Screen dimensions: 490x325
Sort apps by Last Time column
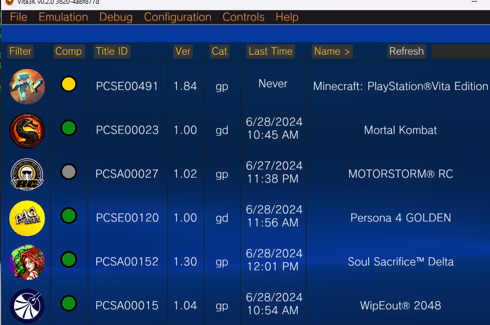coord(271,51)
